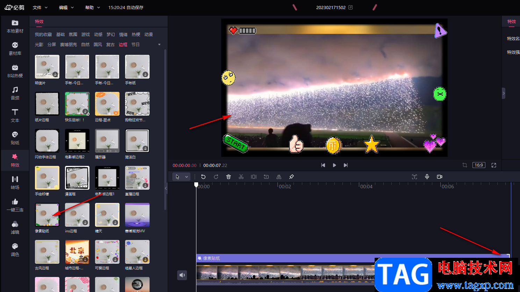This screenshot has height=292, width=520.
Task: Collapse the right properties panel
Action: (x=504, y=93)
